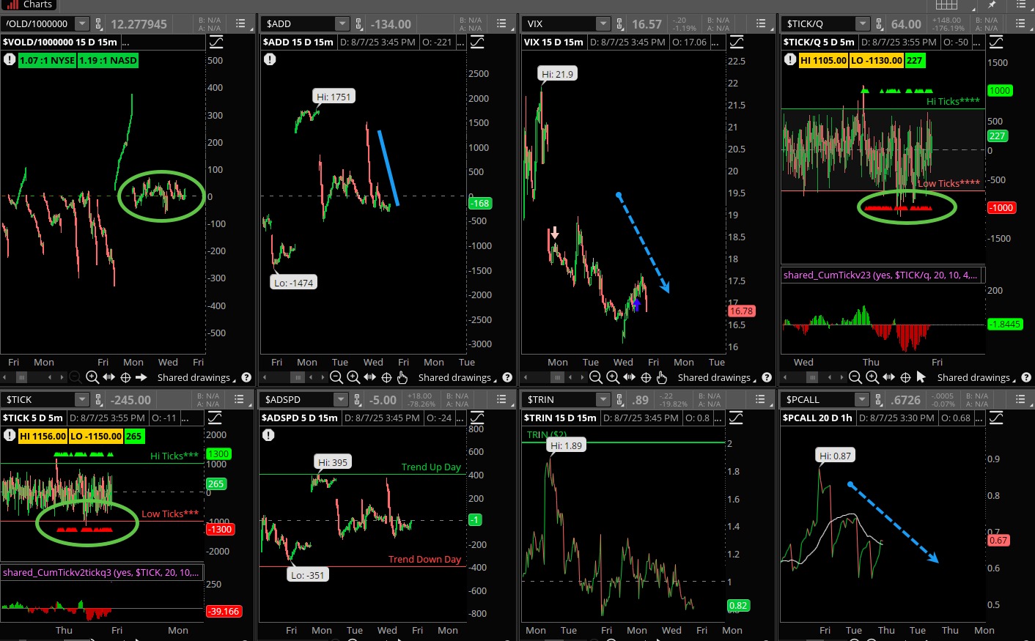
Task: Open the $ADD chart panel menu
Action: [x=501, y=24]
